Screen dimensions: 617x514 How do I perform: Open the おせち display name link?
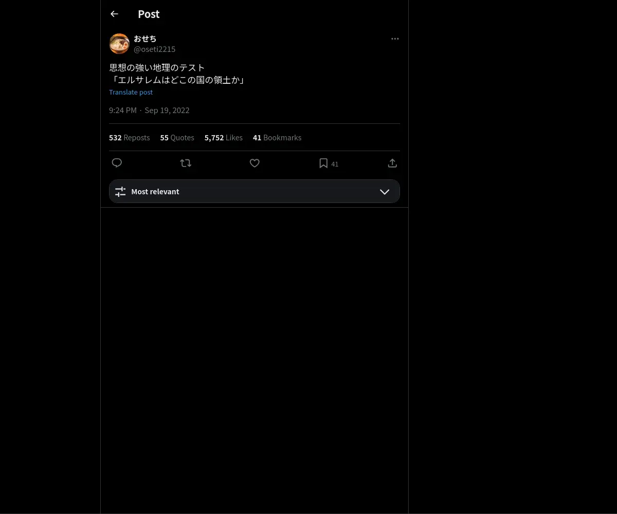point(145,39)
